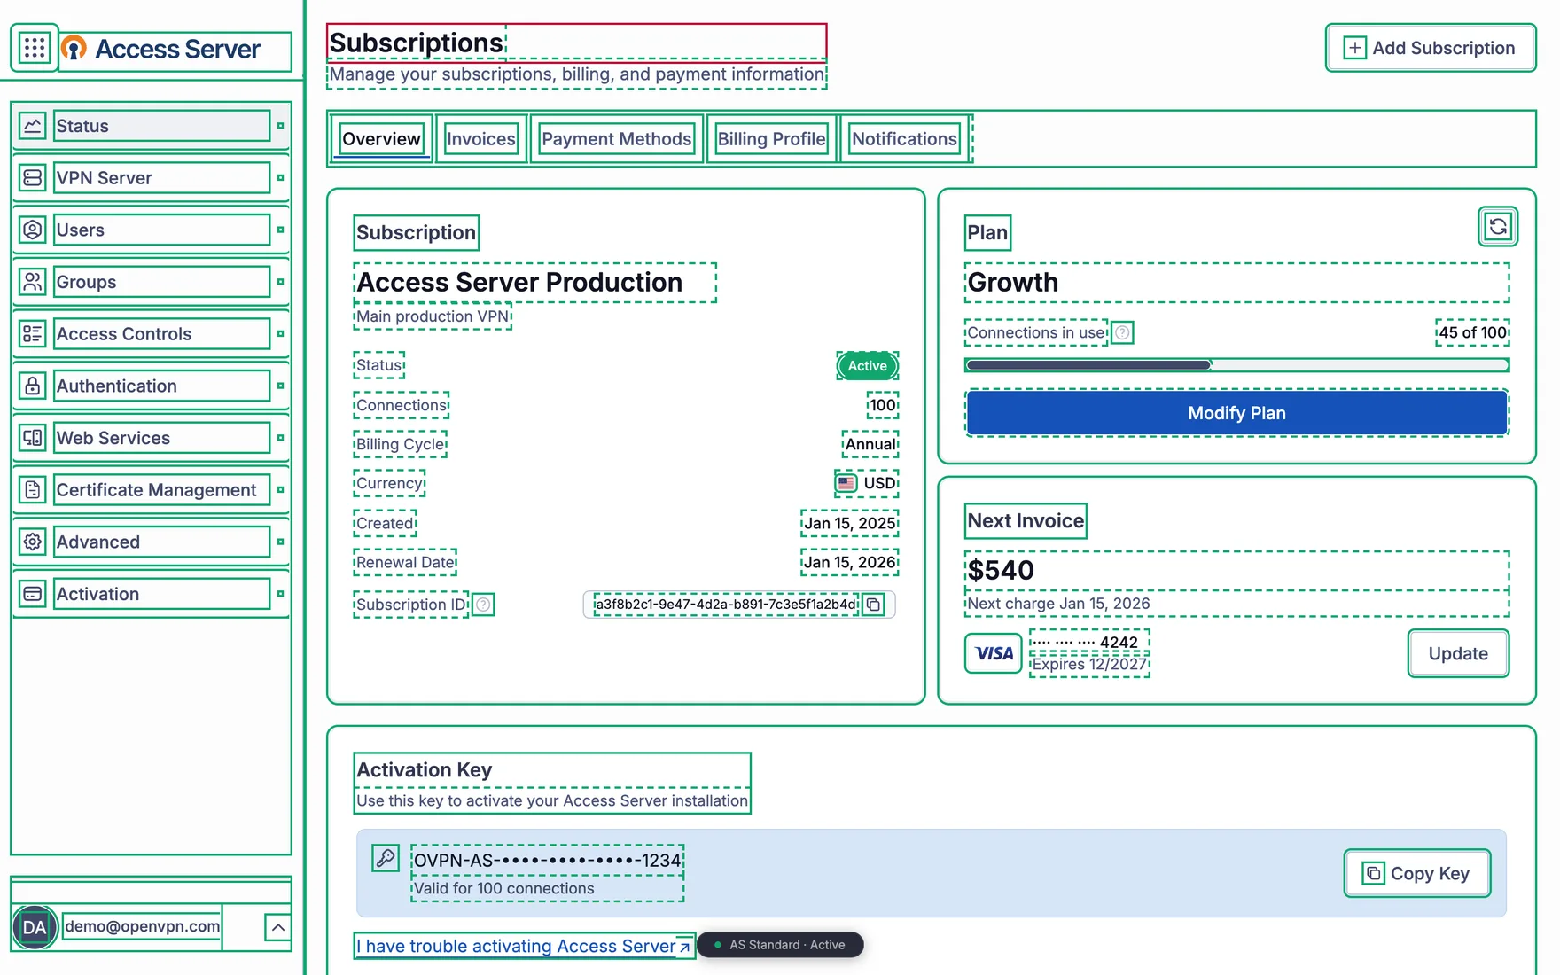Image resolution: width=1560 pixels, height=975 pixels.
Task: Expand the Status sidebar section
Action: [280, 126]
